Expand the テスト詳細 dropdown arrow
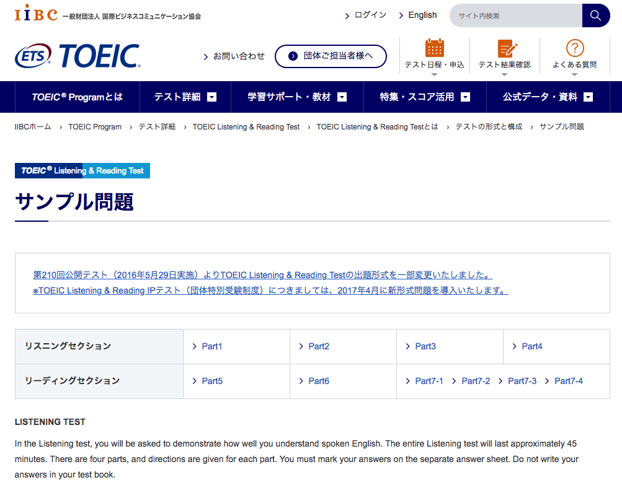 212,97
